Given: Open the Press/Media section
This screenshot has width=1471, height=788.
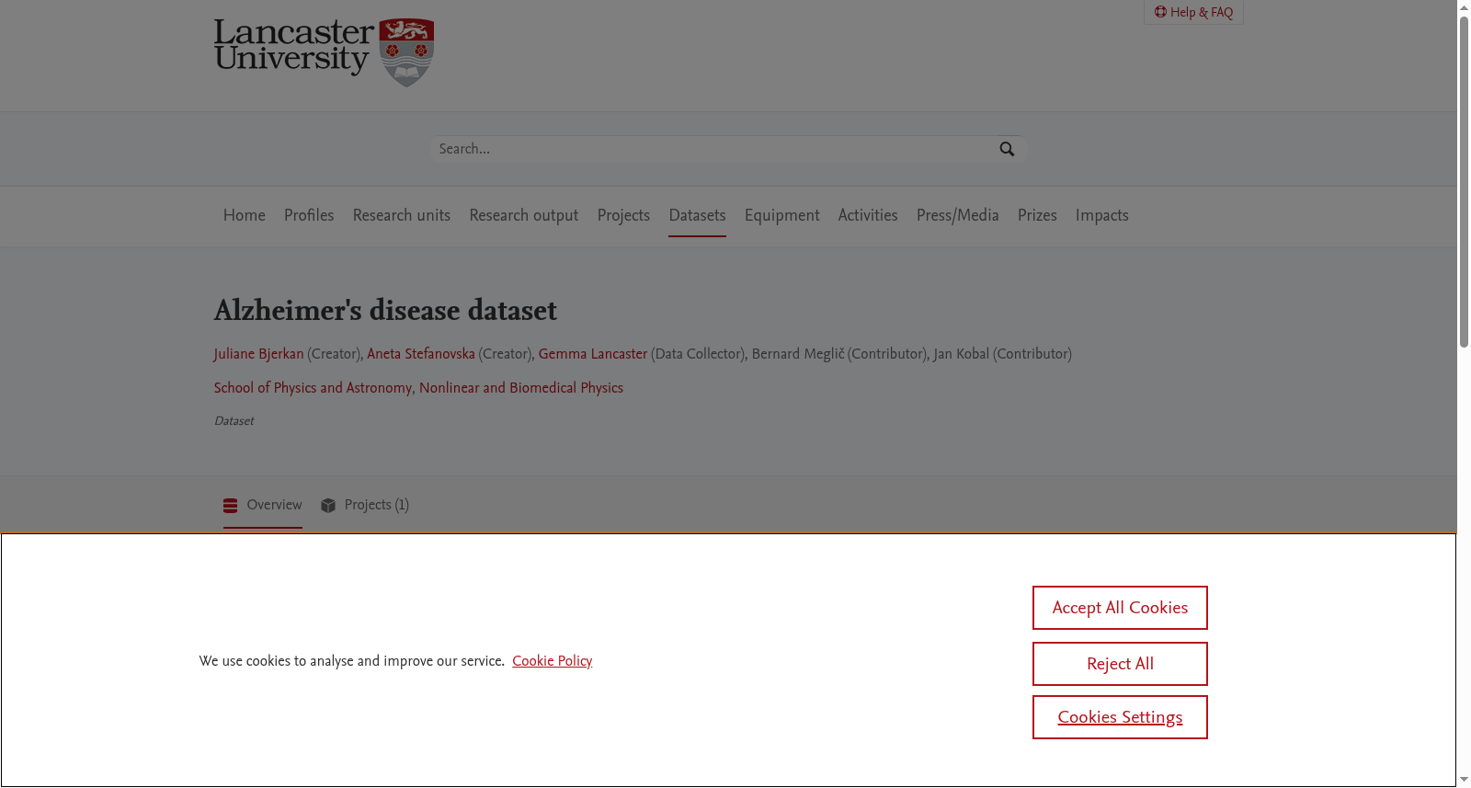Looking at the screenshot, I should [958, 215].
